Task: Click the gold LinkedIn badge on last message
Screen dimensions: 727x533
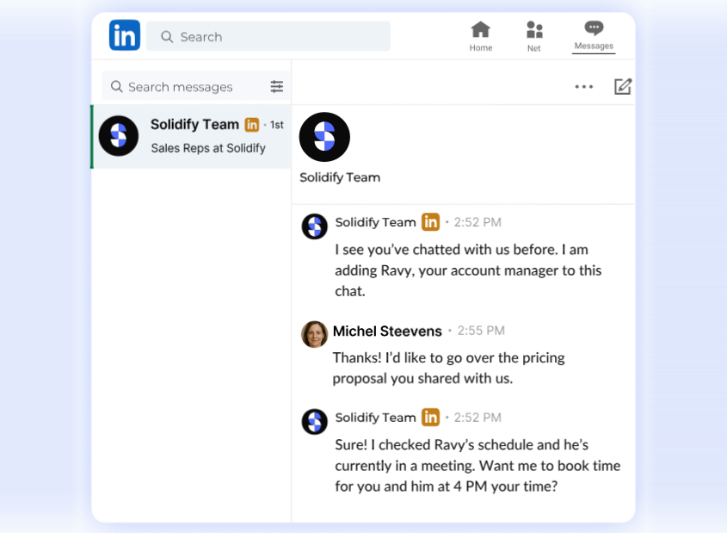Action: click(x=430, y=417)
